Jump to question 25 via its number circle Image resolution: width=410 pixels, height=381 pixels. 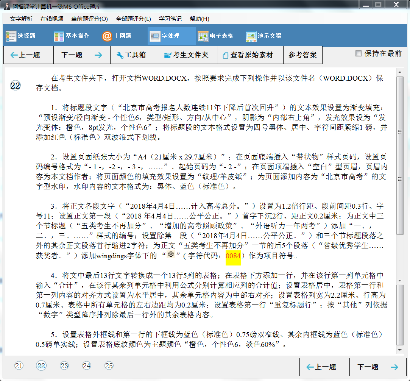pyautogui.click(x=109, y=366)
